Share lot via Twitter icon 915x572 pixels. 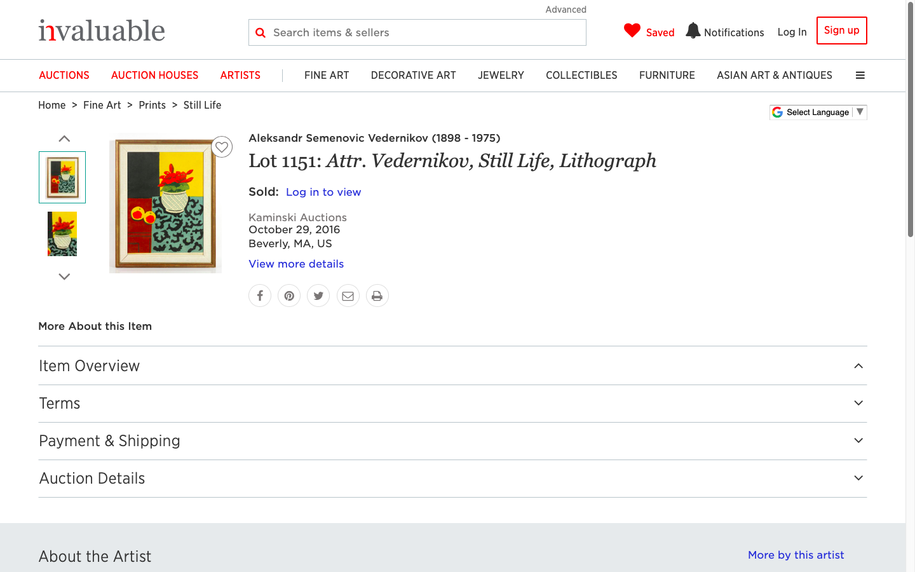[x=318, y=296]
